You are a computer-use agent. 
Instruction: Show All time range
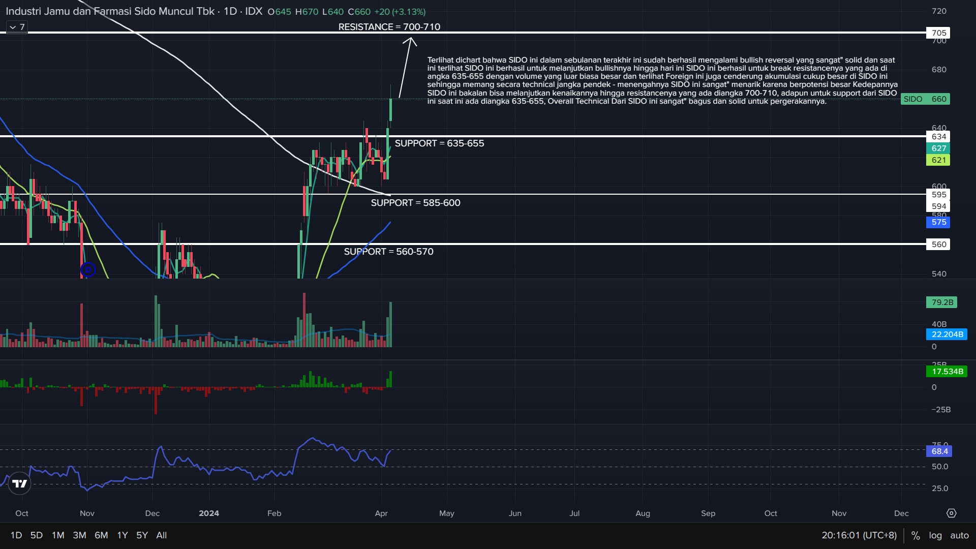pyautogui.click(x=162, y=535)
